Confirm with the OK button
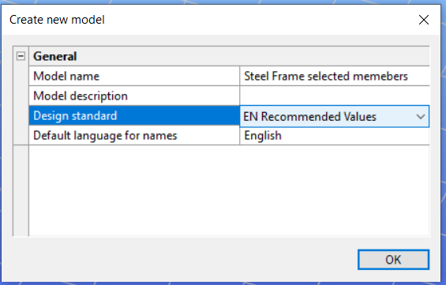446x285 pixels. tap(393, 260)
